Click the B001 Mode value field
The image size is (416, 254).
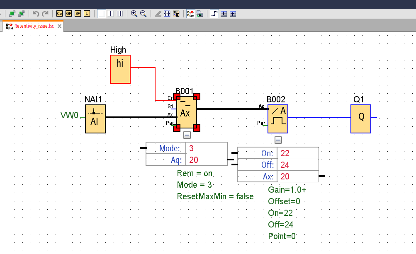pyautogui.click(x=206, y=148)
